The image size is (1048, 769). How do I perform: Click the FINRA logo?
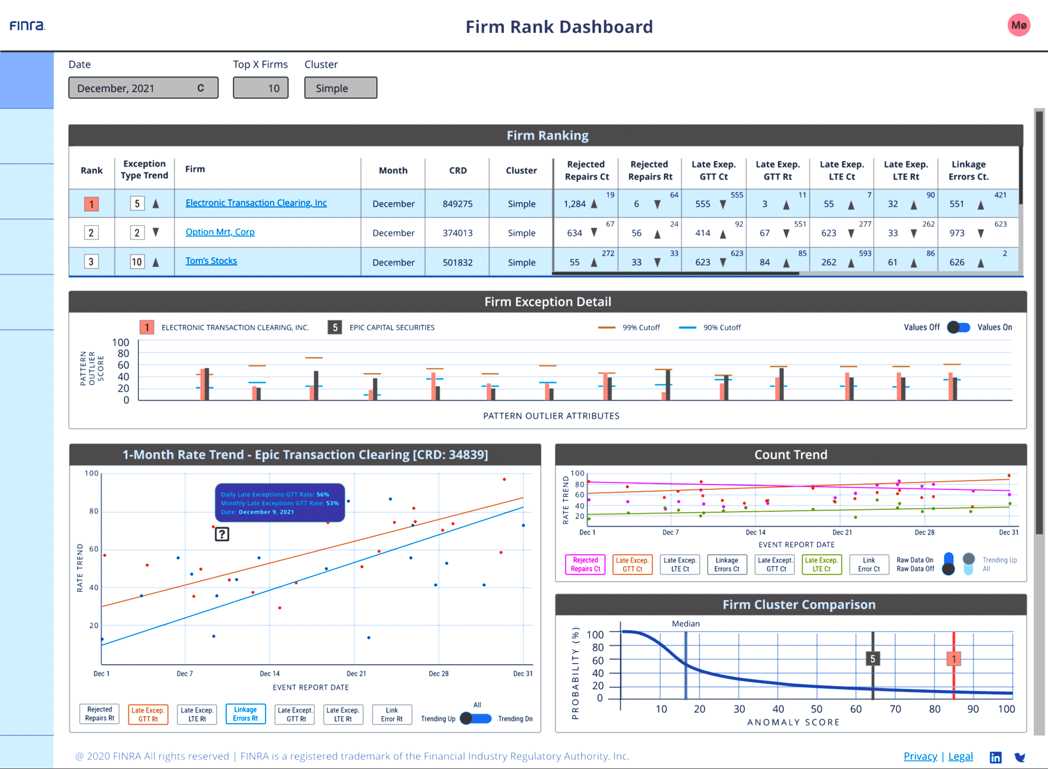[28, 25]
